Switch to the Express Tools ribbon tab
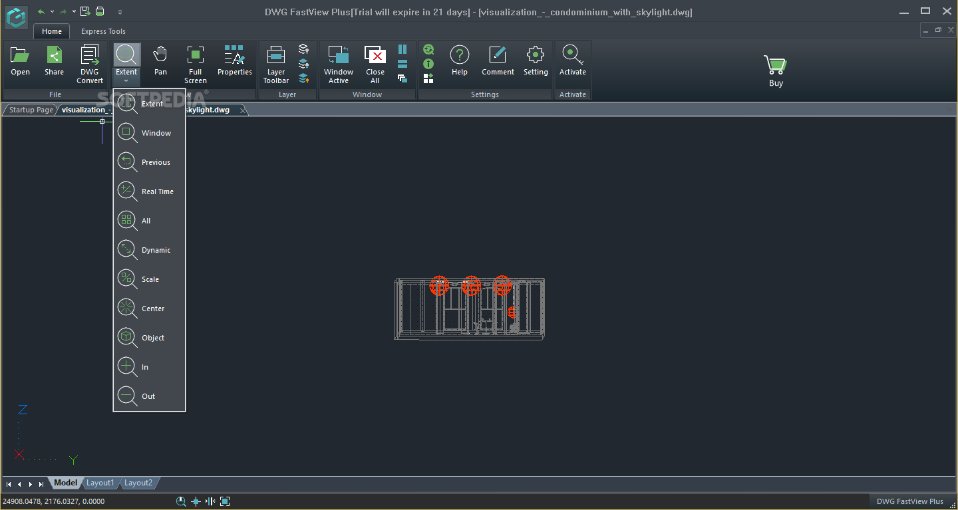The width and height of the screenshot is (958, 510). [x=103, y=31]
